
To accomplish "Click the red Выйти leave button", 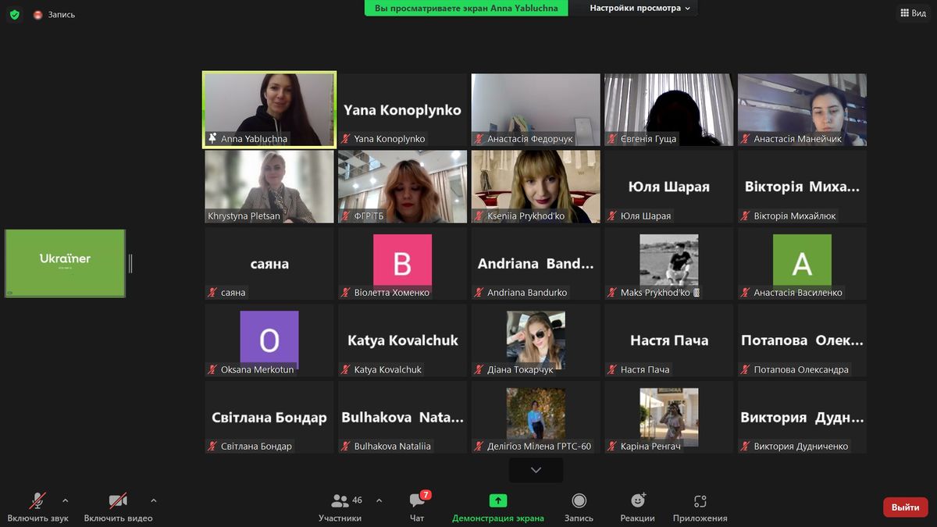I will tap(905, 507).
